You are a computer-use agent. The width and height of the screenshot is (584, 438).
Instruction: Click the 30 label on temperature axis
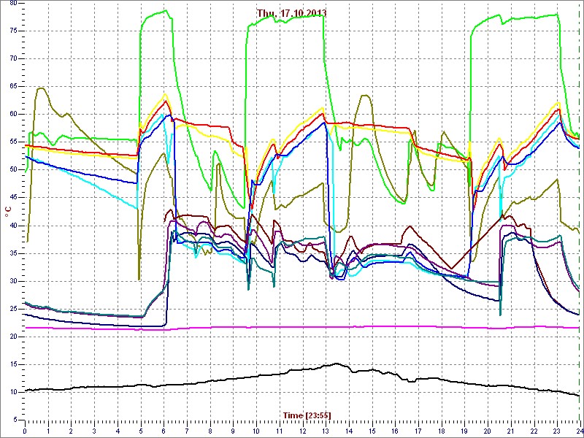click(x=12, y=281)
